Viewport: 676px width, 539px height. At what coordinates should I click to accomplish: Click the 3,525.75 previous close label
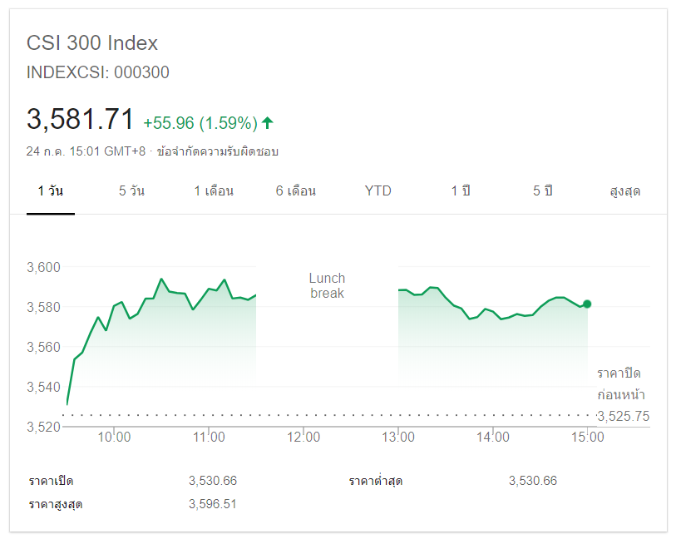pos(623,416)
